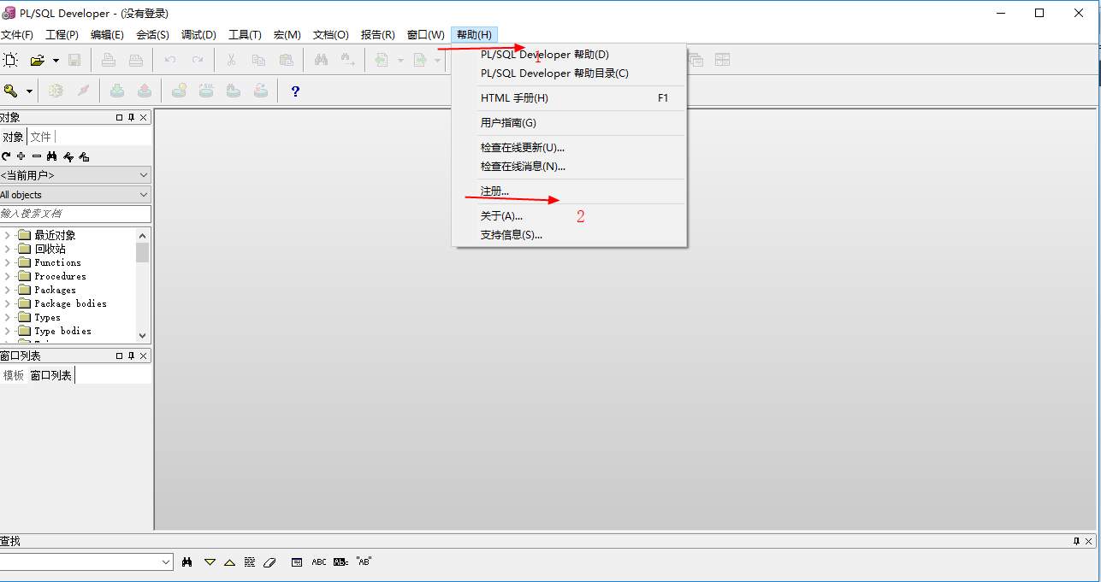The width and height of the screenshot is (1101, 582).
Task: Click the search binoculars icon in find bar
Action: (187, 561)
